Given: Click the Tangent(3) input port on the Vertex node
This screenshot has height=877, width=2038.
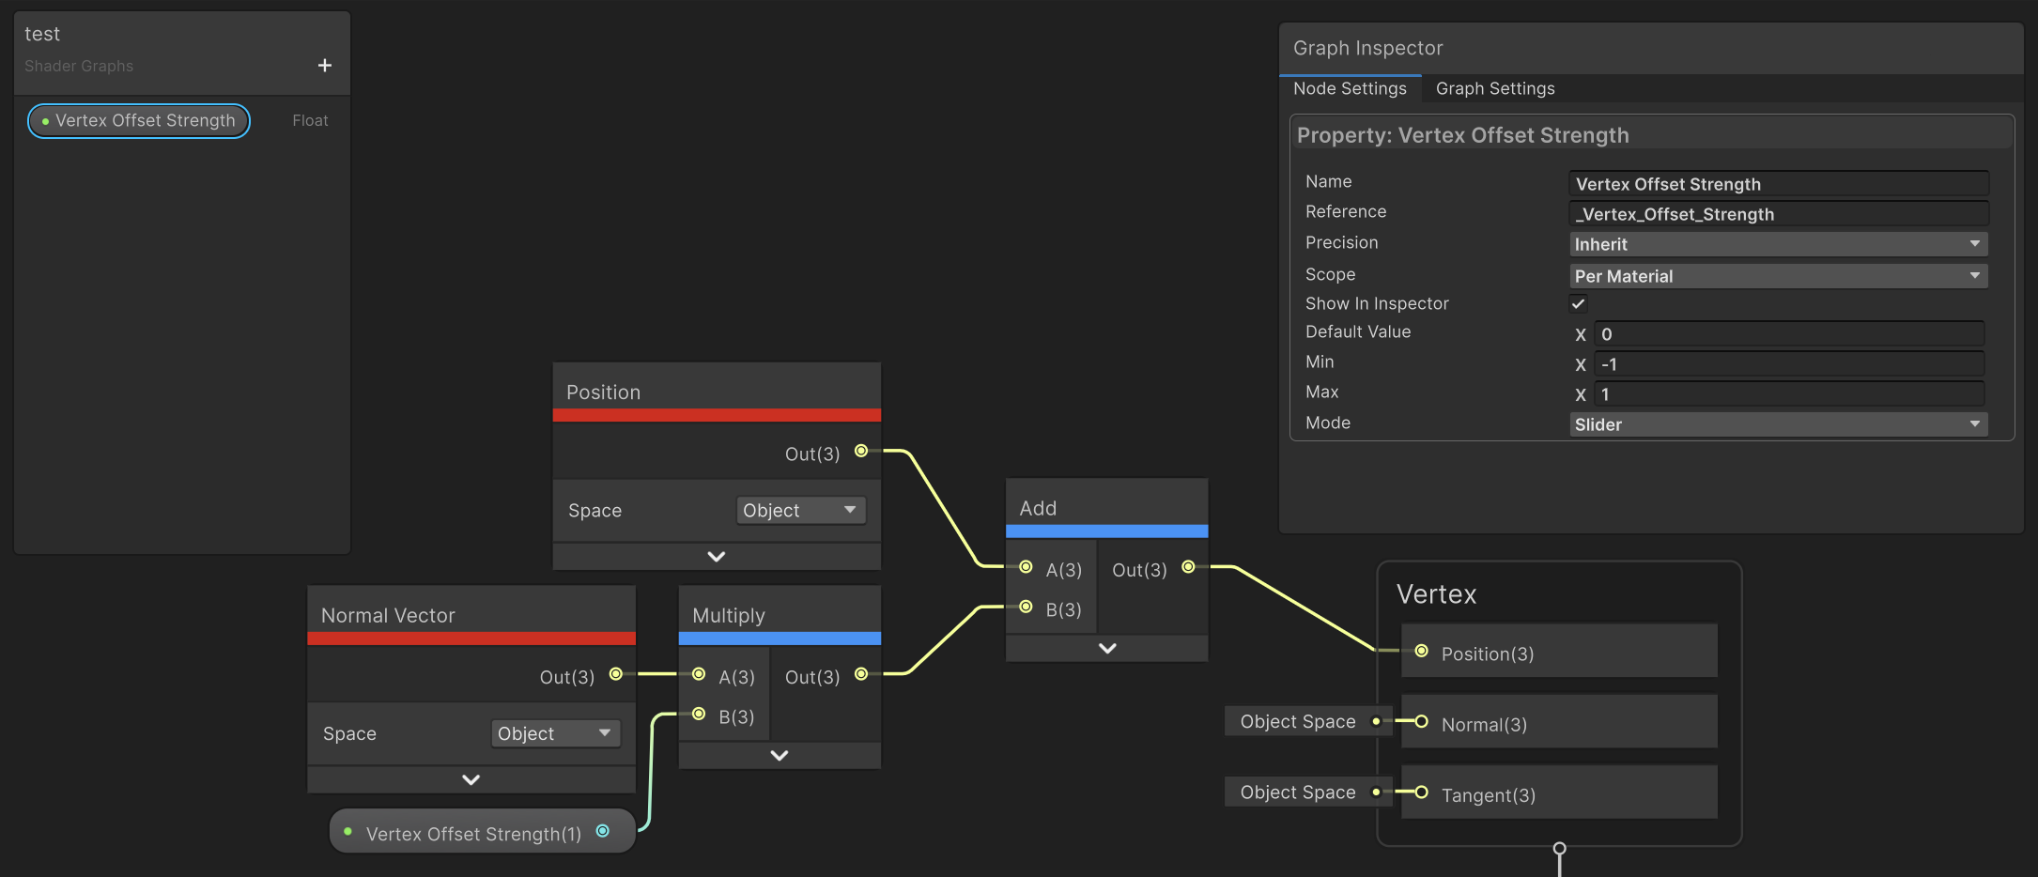Looking at the screenshot, I should click(x=1421, y=792).
